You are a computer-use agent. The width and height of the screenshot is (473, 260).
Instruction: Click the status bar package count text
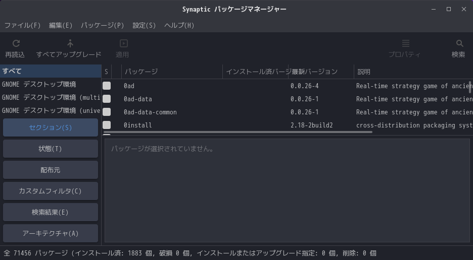(190, 253)
